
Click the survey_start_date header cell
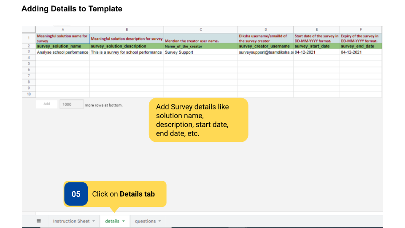316,46
